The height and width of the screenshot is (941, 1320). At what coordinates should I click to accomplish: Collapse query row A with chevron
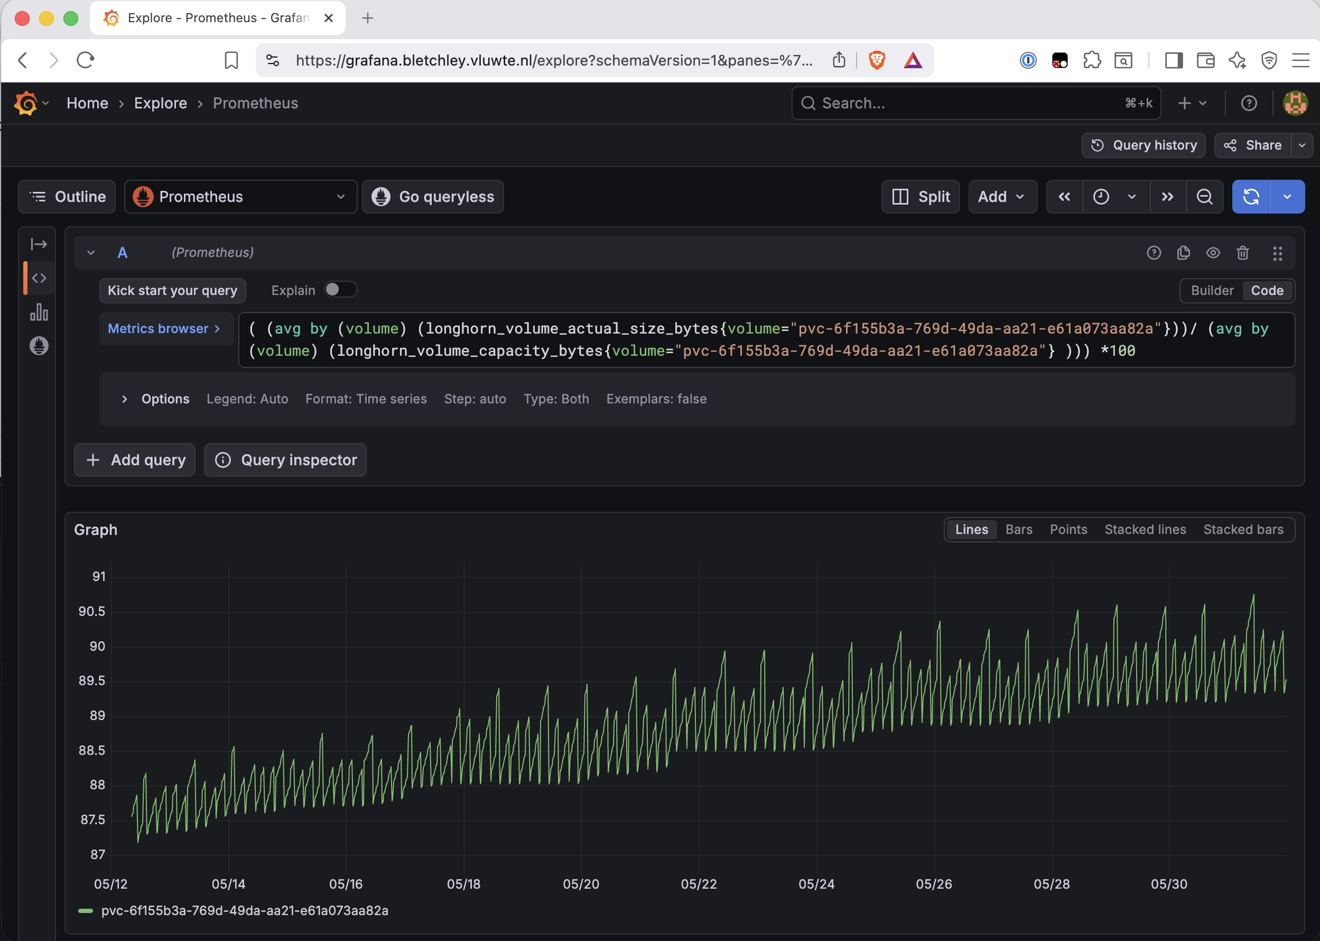pos(91,253)
